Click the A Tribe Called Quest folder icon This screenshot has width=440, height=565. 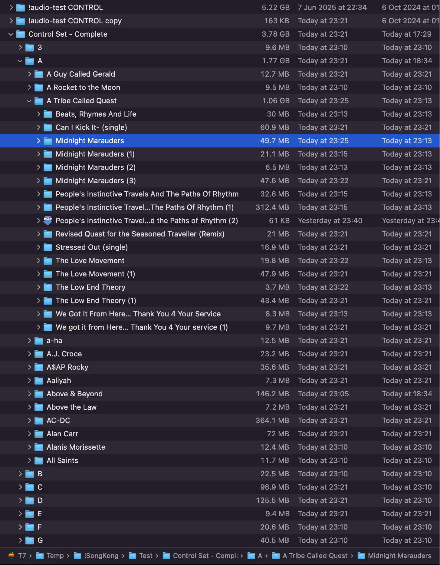[x=39, y=101]
